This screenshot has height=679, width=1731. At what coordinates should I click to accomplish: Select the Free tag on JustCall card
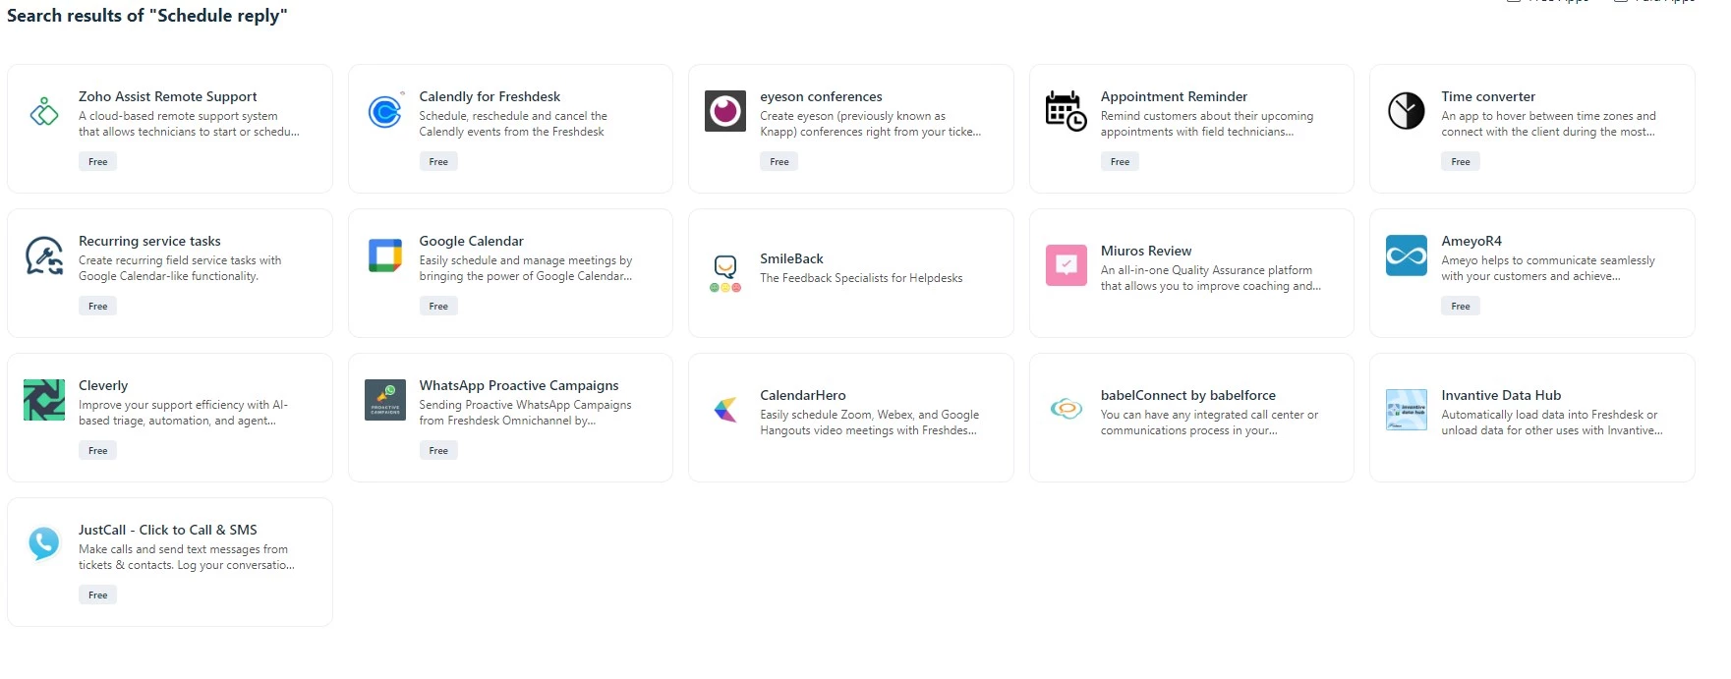coord(97,594)
